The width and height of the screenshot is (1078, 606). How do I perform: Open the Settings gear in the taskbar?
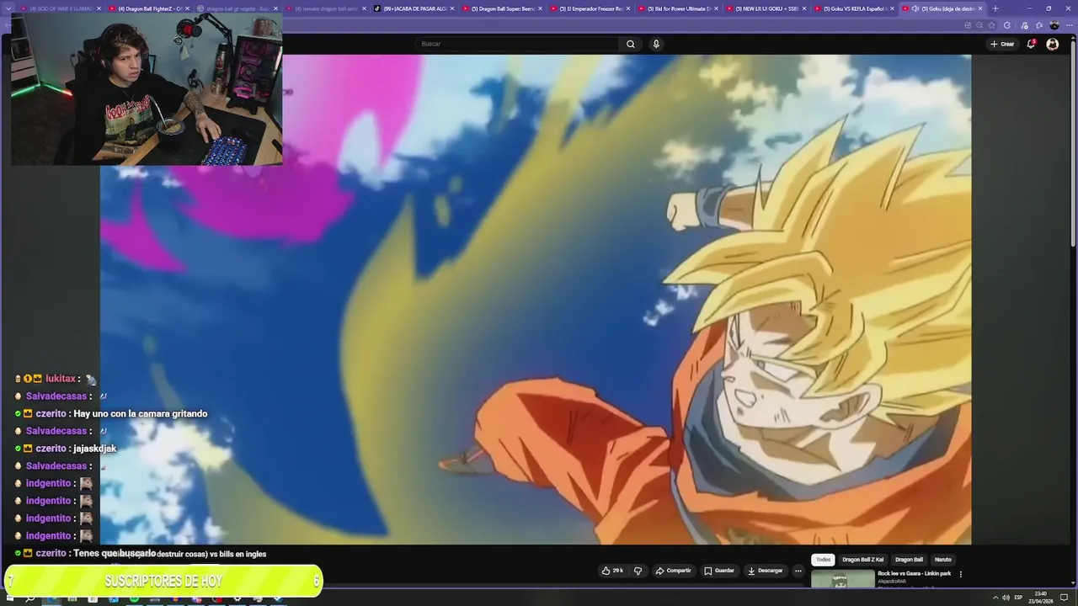coord(237,598)
